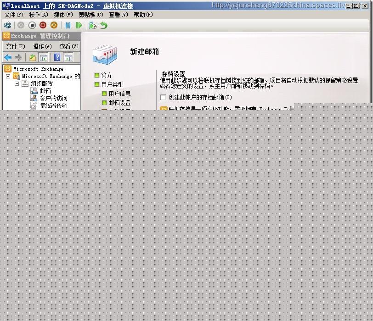Click the orange Save state icon
Viewport: 373px width, 321px height.
(54, 25)
